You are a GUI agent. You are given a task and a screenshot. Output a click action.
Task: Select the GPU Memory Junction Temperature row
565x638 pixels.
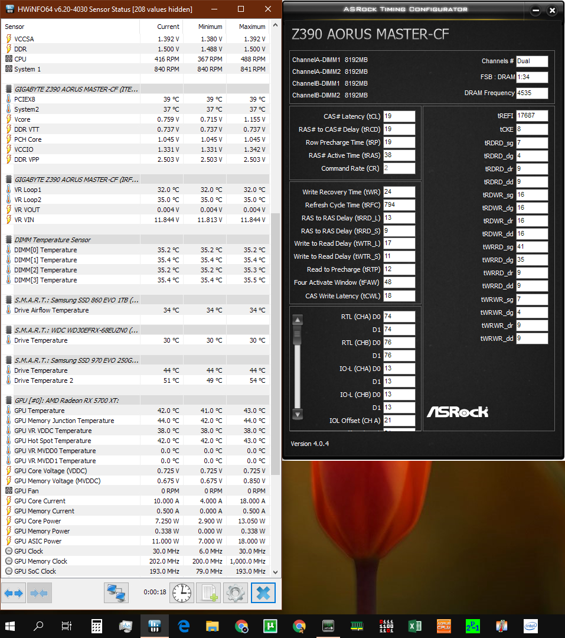click(x=135, y=421)
